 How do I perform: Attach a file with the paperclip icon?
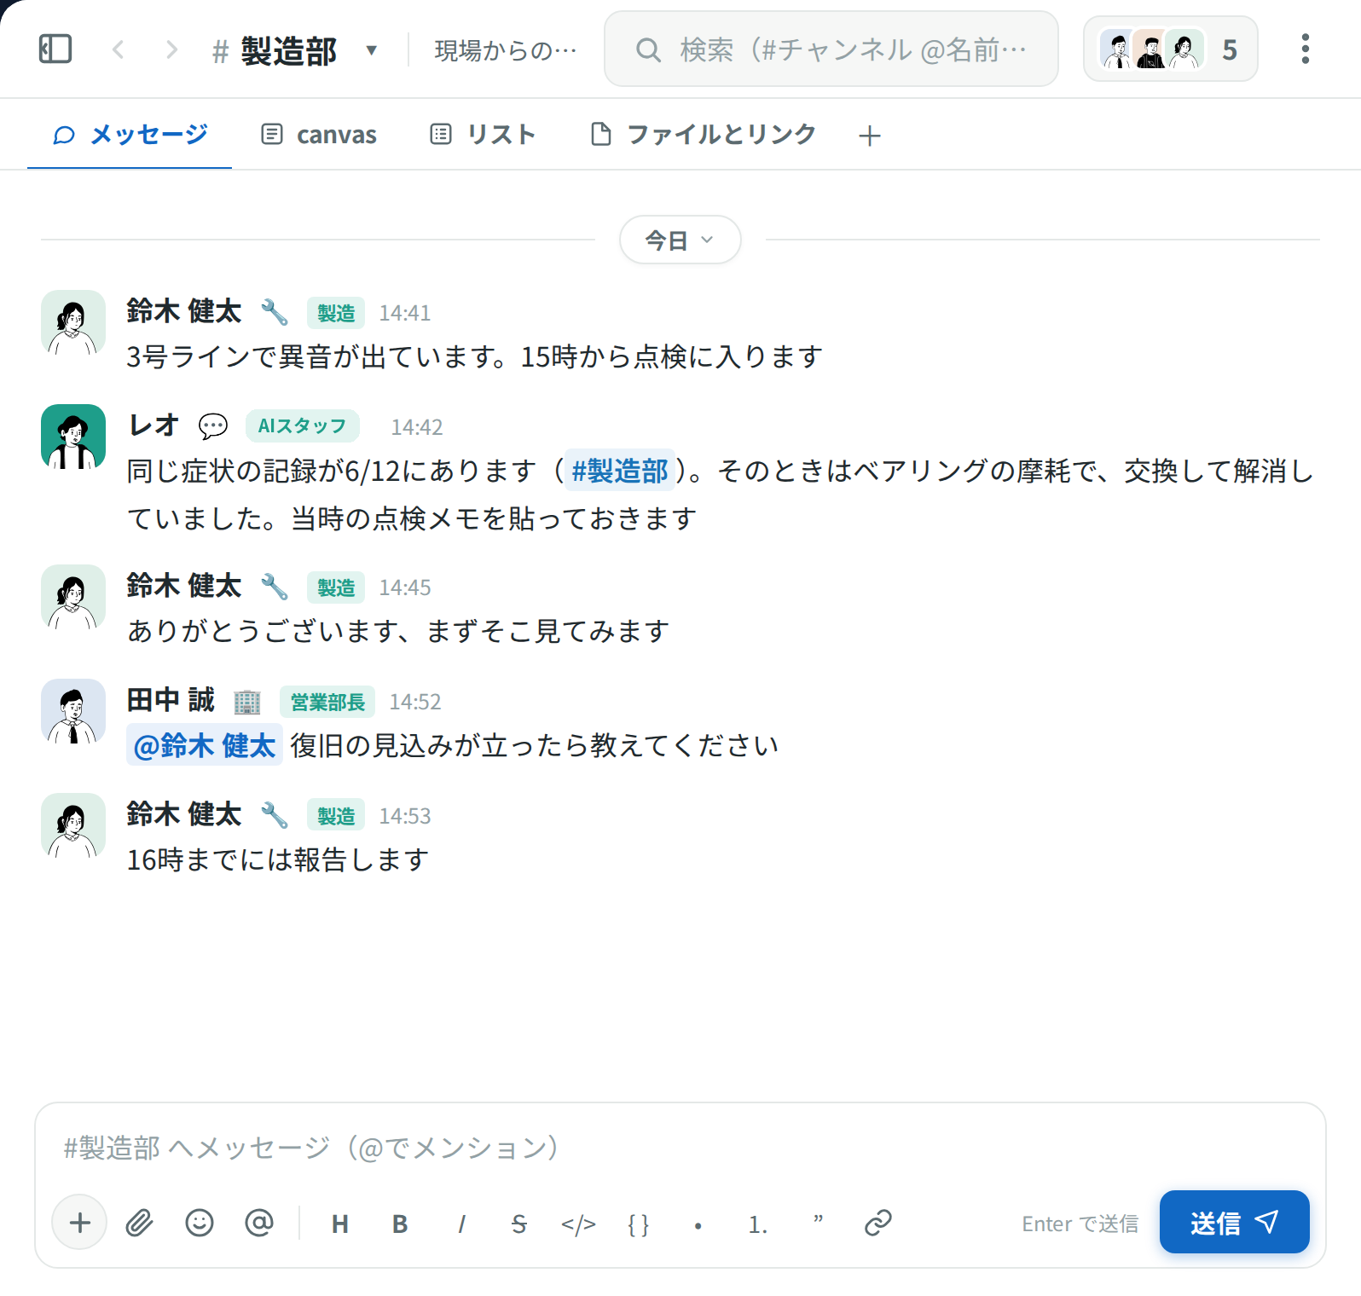(140, 1223)
